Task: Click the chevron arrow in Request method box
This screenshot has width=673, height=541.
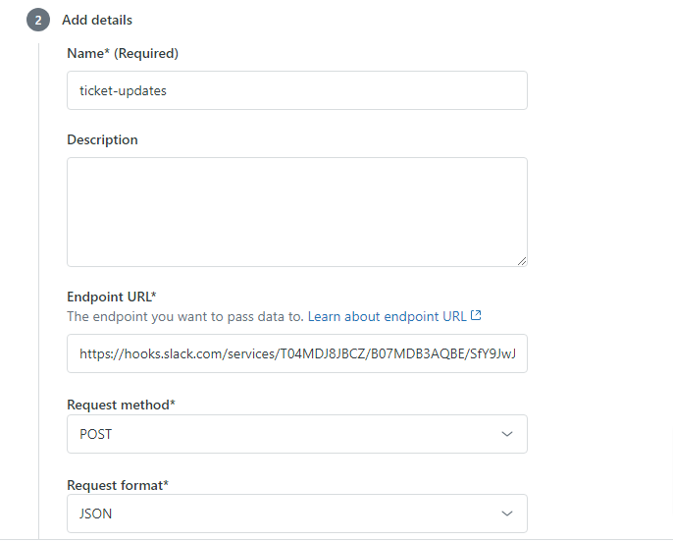Action: coord(507,434)
